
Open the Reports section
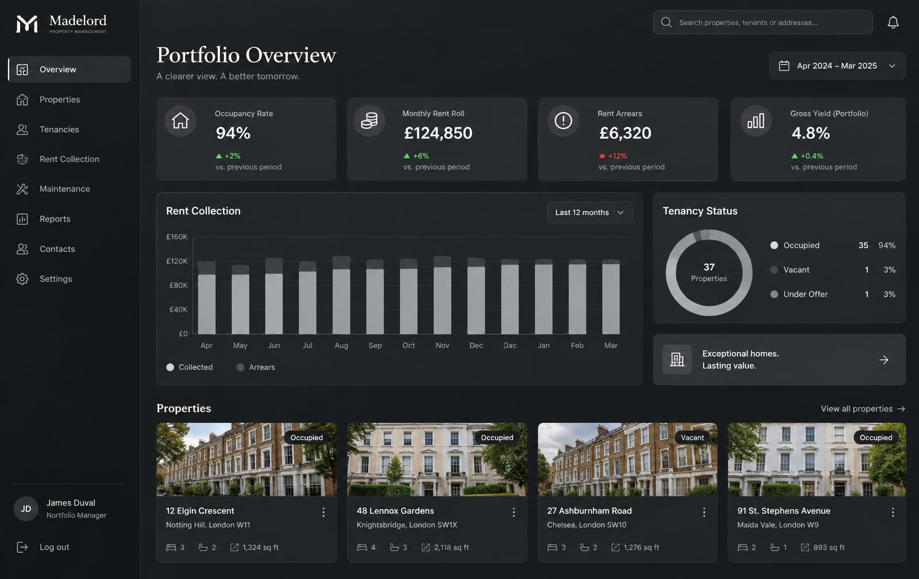click(69, 219)
